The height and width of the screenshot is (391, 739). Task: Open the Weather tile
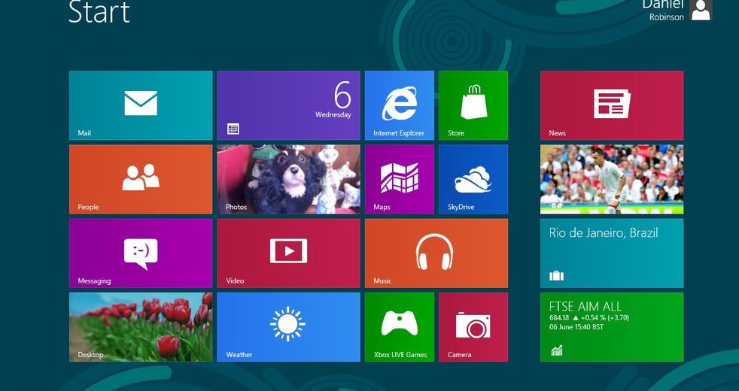tap(288, 327)
